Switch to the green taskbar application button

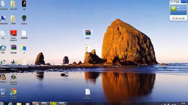(x=54, y=104)
